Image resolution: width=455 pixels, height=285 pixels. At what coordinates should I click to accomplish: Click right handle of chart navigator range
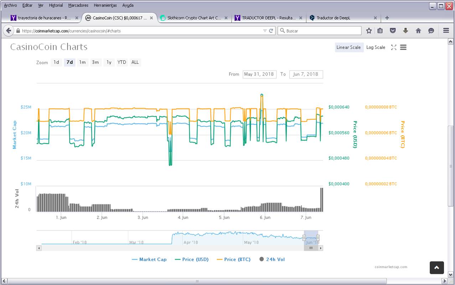(318, 238)
